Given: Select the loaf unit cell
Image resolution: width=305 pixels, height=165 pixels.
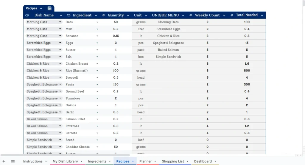Looking at the screenshot, I should tap(141, 140).
